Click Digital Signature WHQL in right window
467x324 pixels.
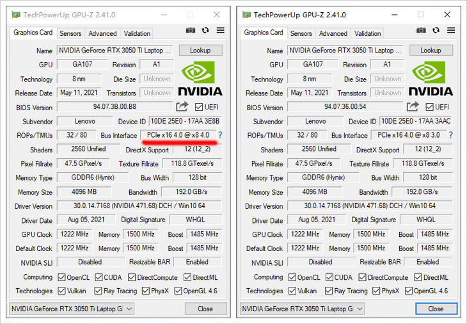pos(426,220)
